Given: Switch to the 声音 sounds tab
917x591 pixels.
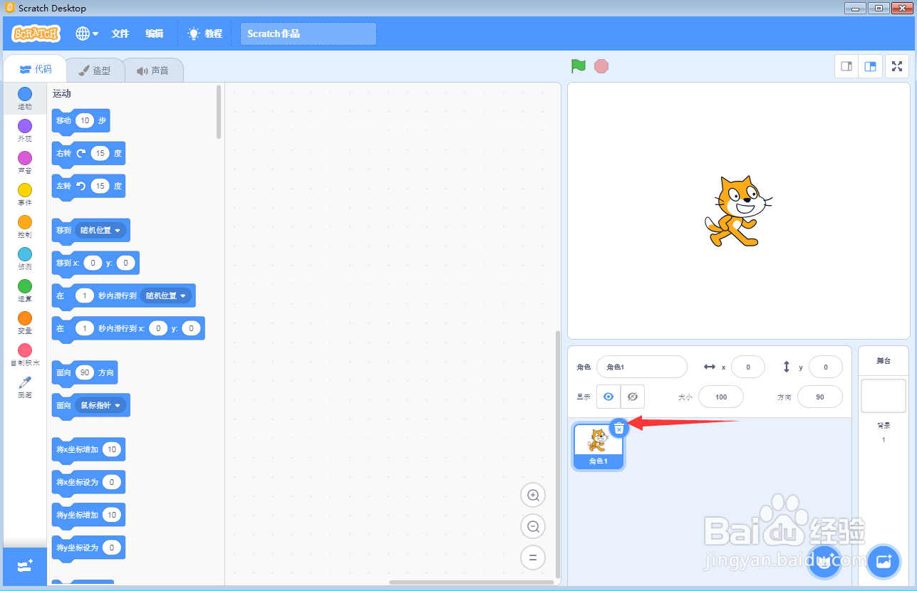Looking at the screenshot, I should click(x=153, y=70).
